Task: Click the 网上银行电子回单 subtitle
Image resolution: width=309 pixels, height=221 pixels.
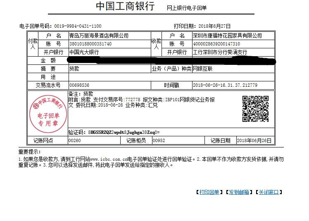Action: tap(187, 8)
